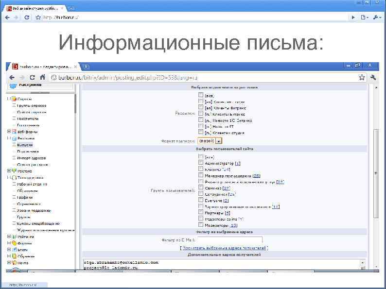
Task: Click the Опросы section icon in sidebar
Action: click(x=14, y=99)
